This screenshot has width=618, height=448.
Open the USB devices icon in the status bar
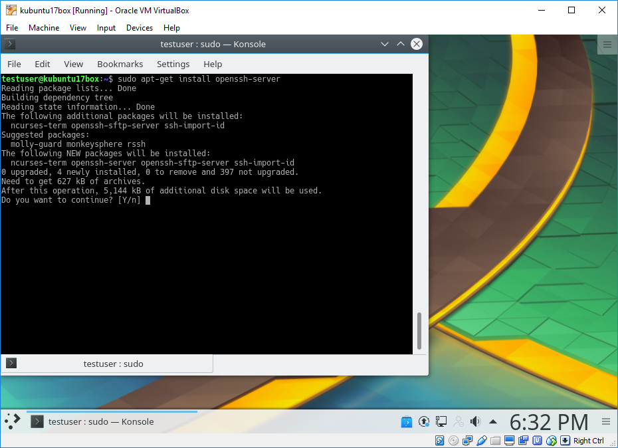click(x=482, y=440)
